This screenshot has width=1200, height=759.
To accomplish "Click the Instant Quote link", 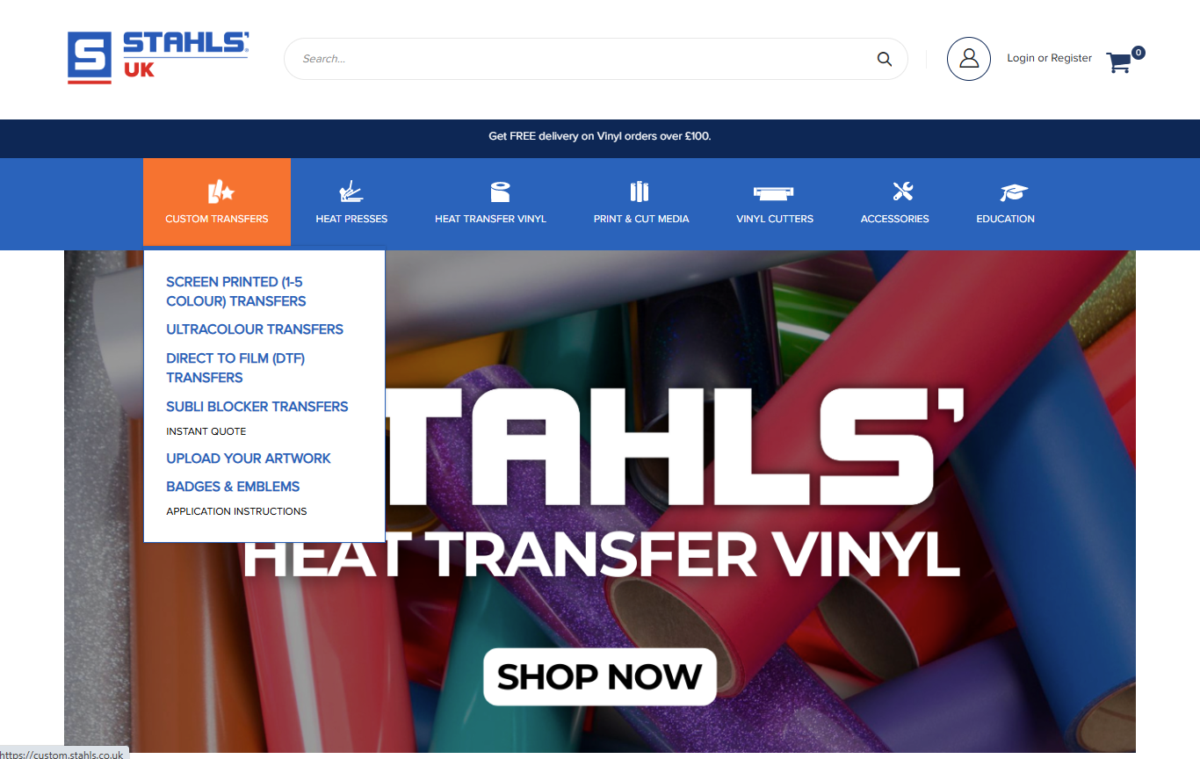I will 206,431.
